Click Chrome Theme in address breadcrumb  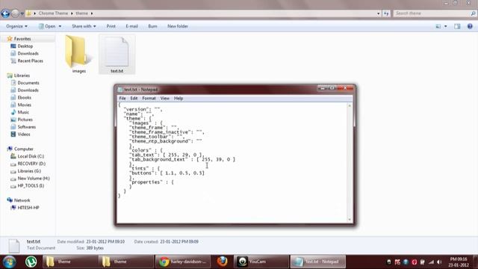coord(53,13)
